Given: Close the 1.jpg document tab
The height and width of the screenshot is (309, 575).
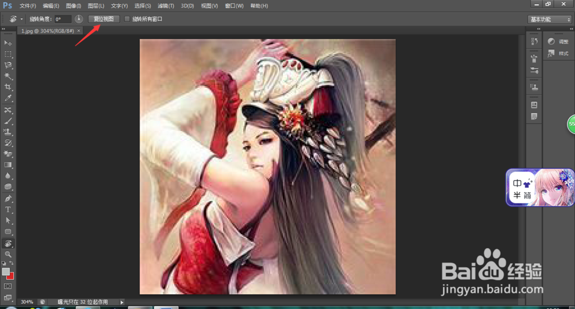Looking at the screenshot, I should pyautogui.click(x=78, y=31).
